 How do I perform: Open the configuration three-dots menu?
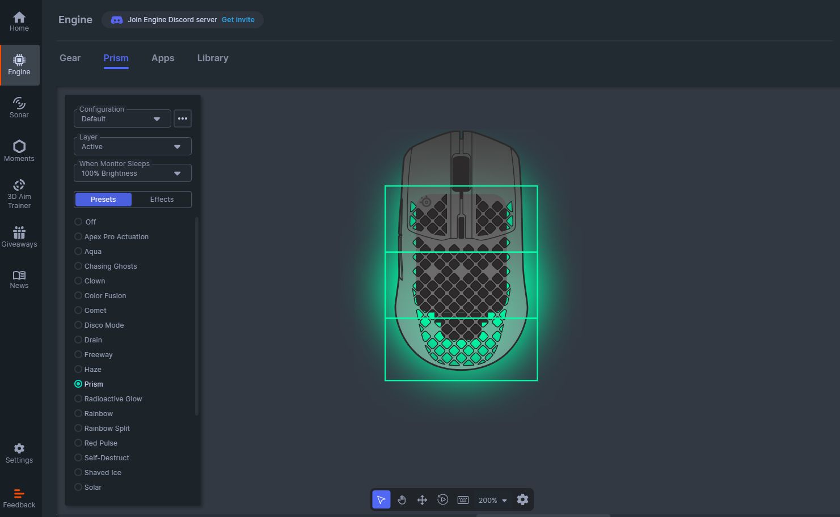tap(183, 118)
